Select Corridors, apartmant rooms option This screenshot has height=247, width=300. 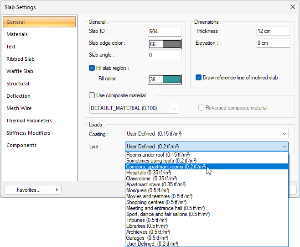[207, 167]
